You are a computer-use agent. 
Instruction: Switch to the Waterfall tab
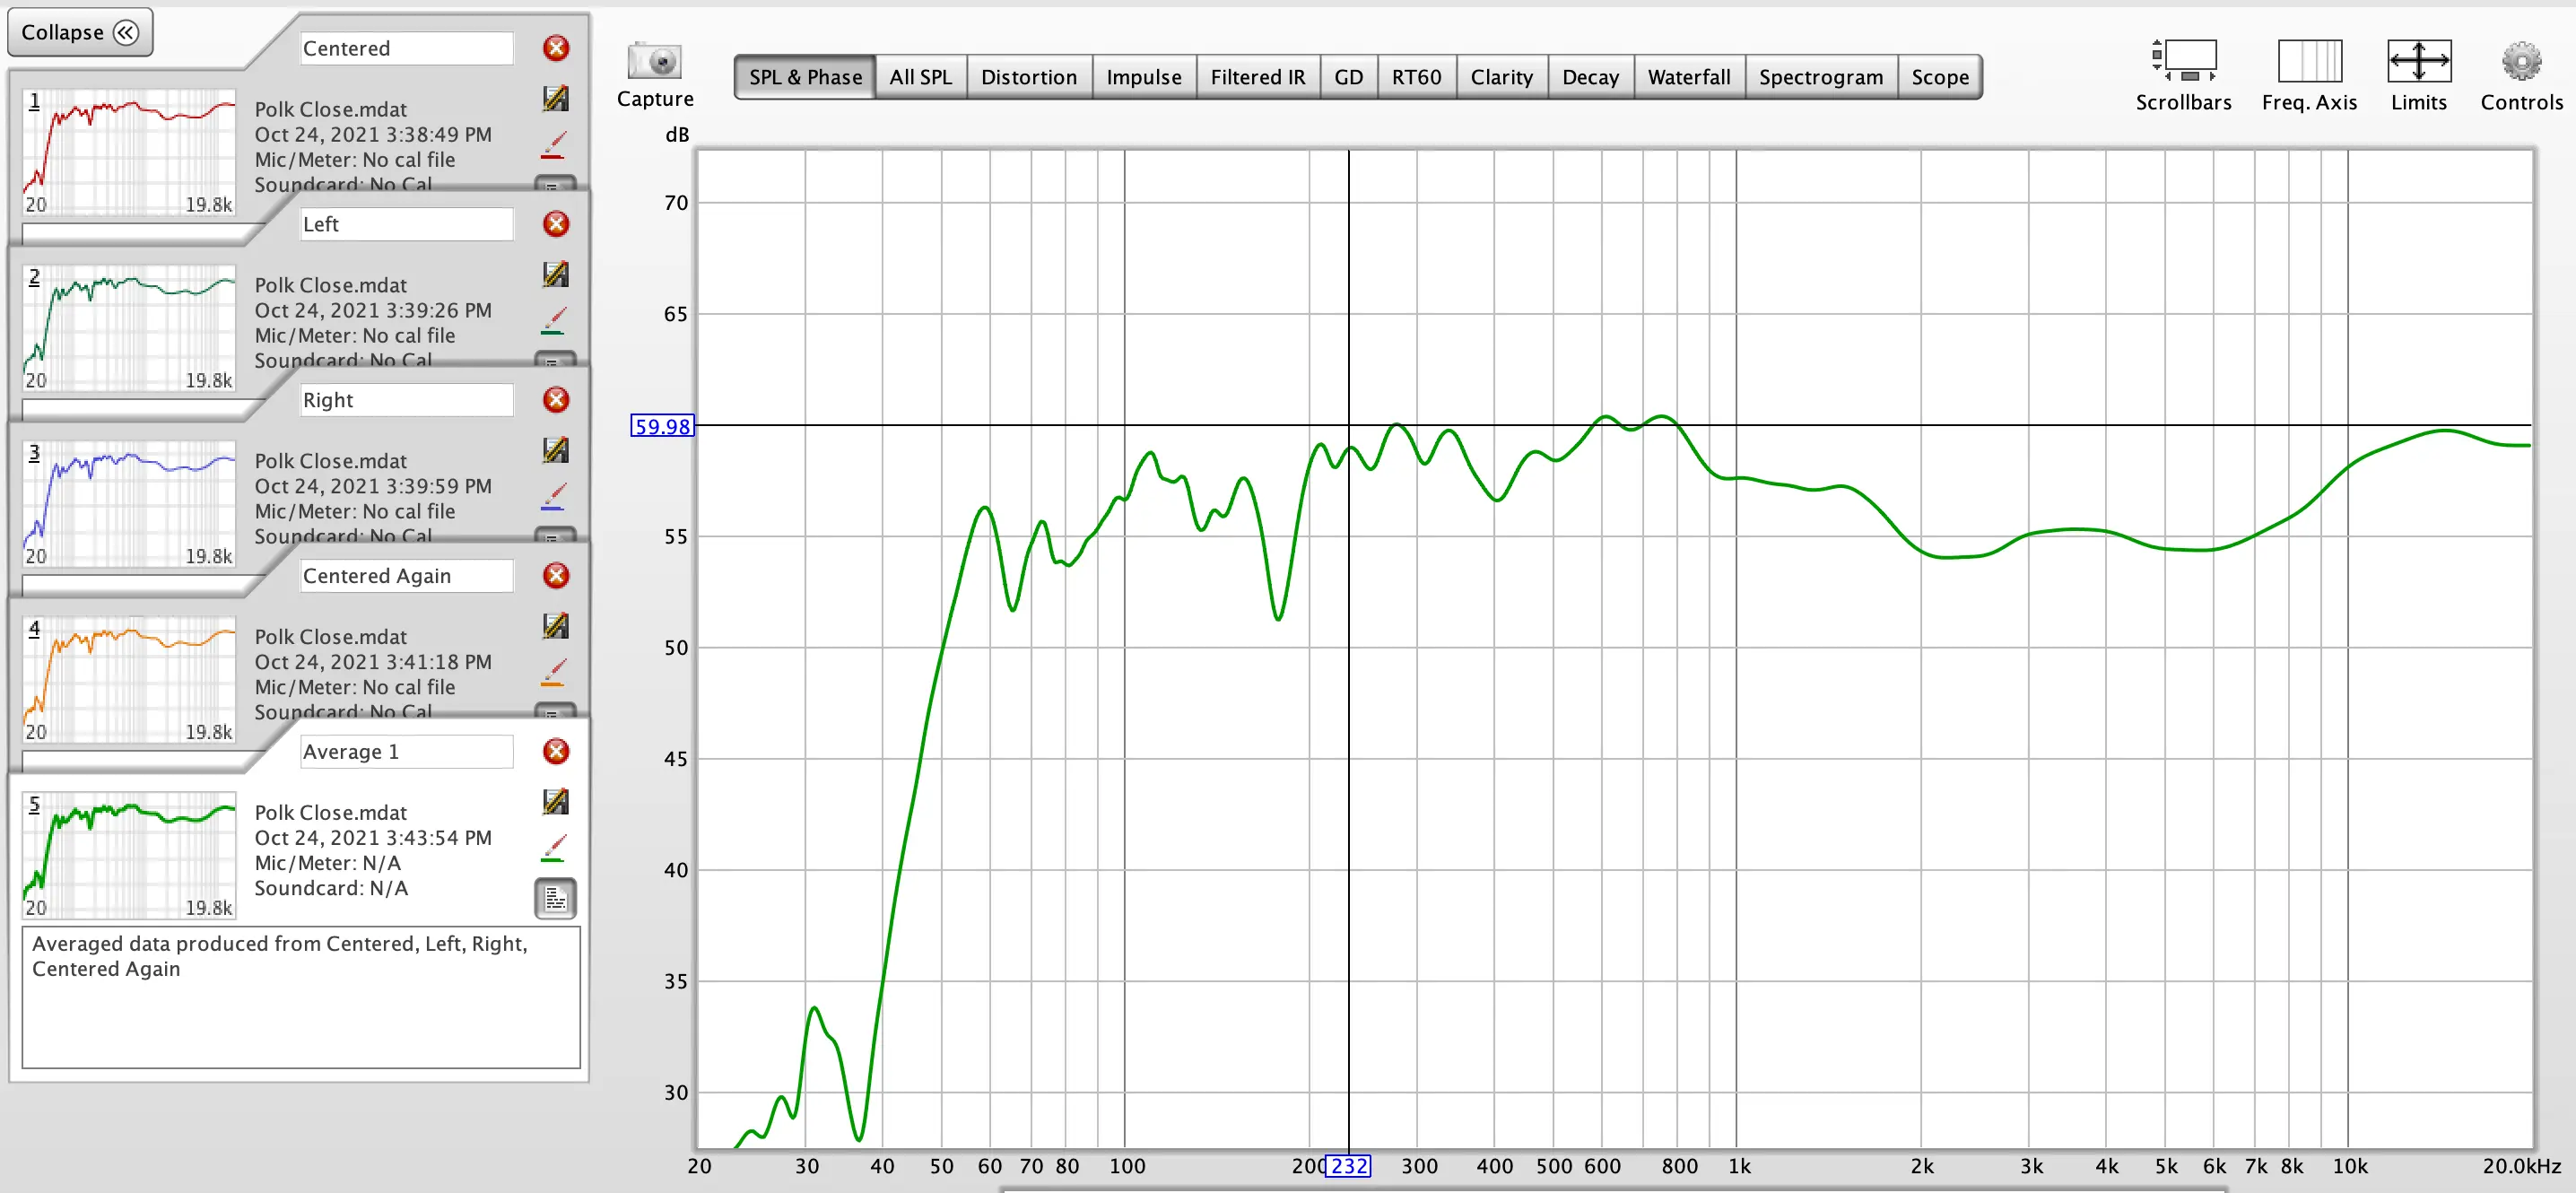(x=1688, y=77)
